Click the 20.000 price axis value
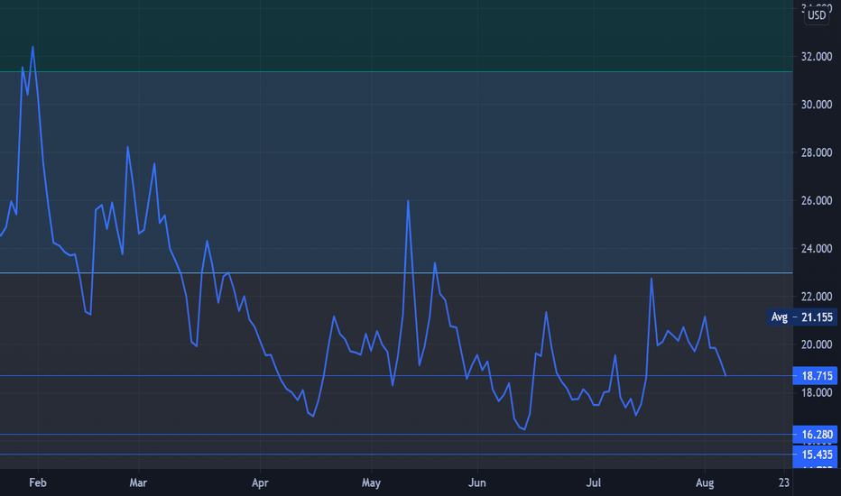The image size is (841, 496). coord(817,344)
